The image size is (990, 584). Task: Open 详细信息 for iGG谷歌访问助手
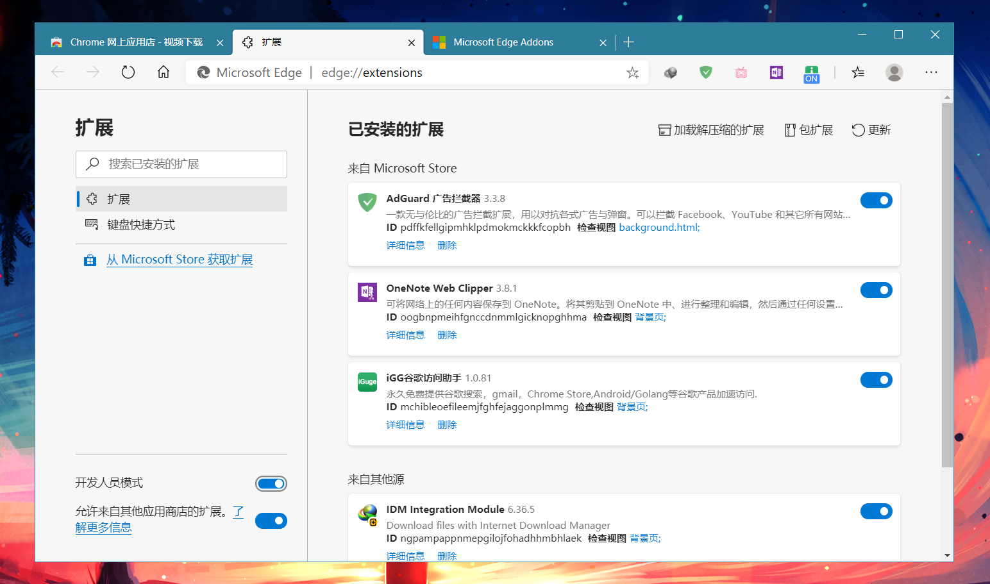click(x=405, y=425)
